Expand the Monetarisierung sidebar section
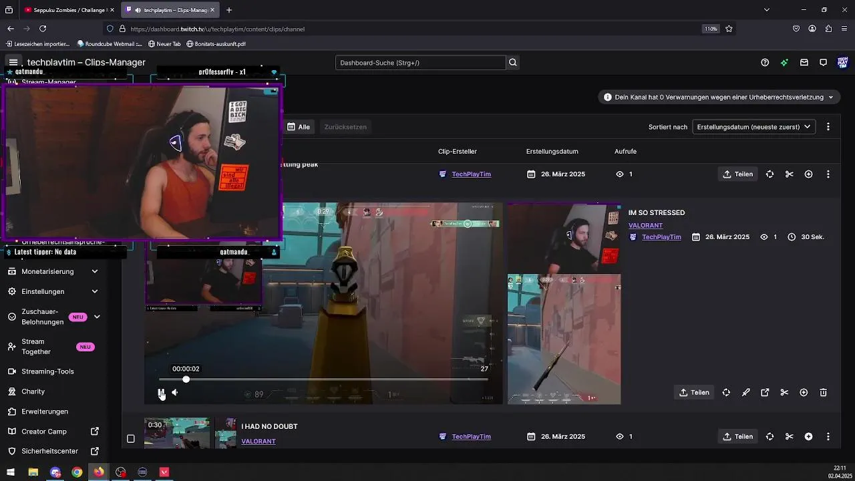The height and width of the screenshot is (481, 855). [x=95, y=272]
